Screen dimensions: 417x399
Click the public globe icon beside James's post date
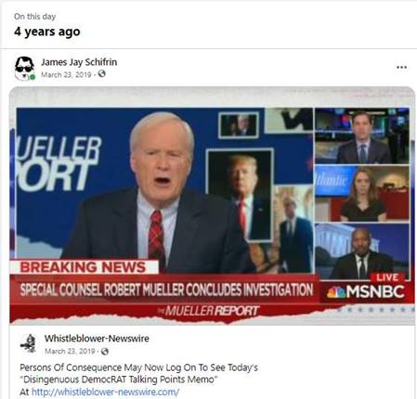pos(101,74)
